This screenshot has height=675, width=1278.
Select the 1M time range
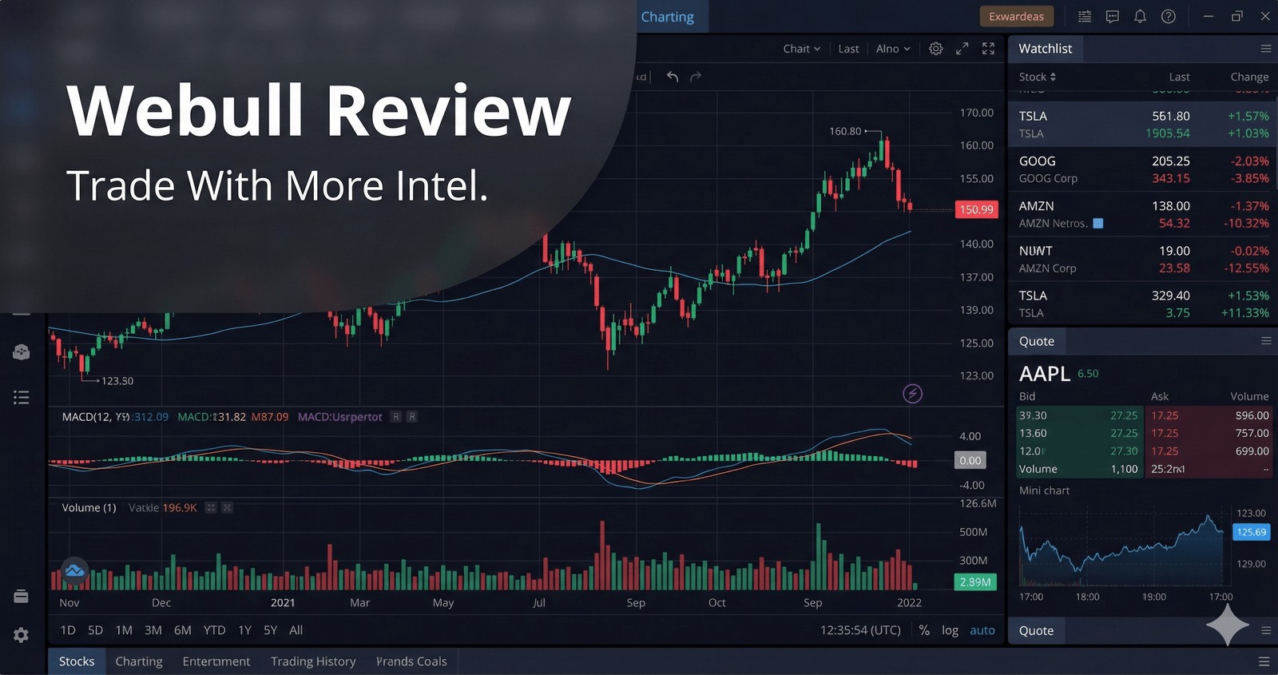(x=124, y=630)
